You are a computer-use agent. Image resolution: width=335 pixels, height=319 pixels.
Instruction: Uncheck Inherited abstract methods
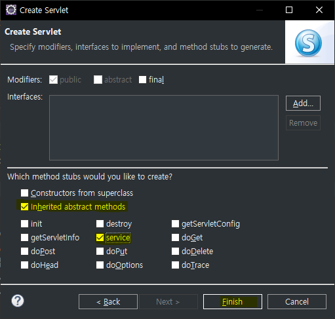pos(24,206)
